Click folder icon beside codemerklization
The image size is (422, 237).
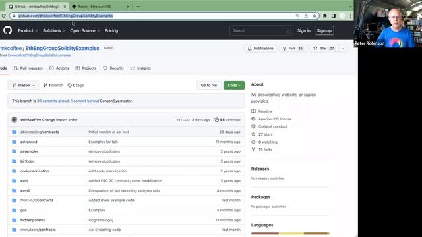coord(15,171)
